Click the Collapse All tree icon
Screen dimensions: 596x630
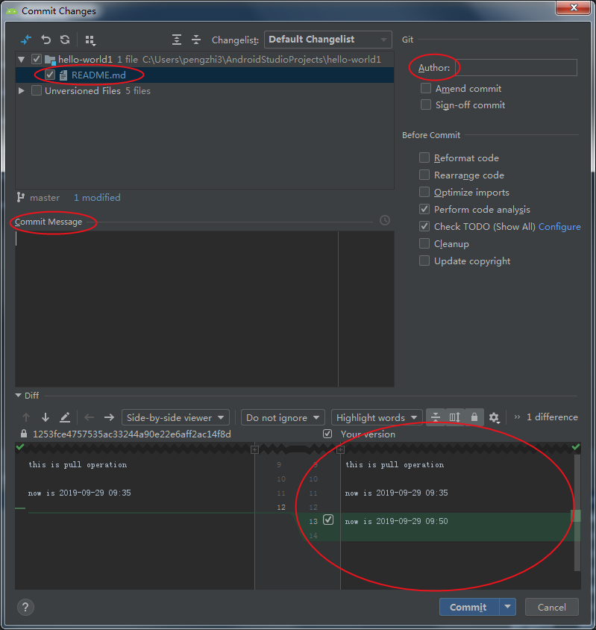[196, 40]
